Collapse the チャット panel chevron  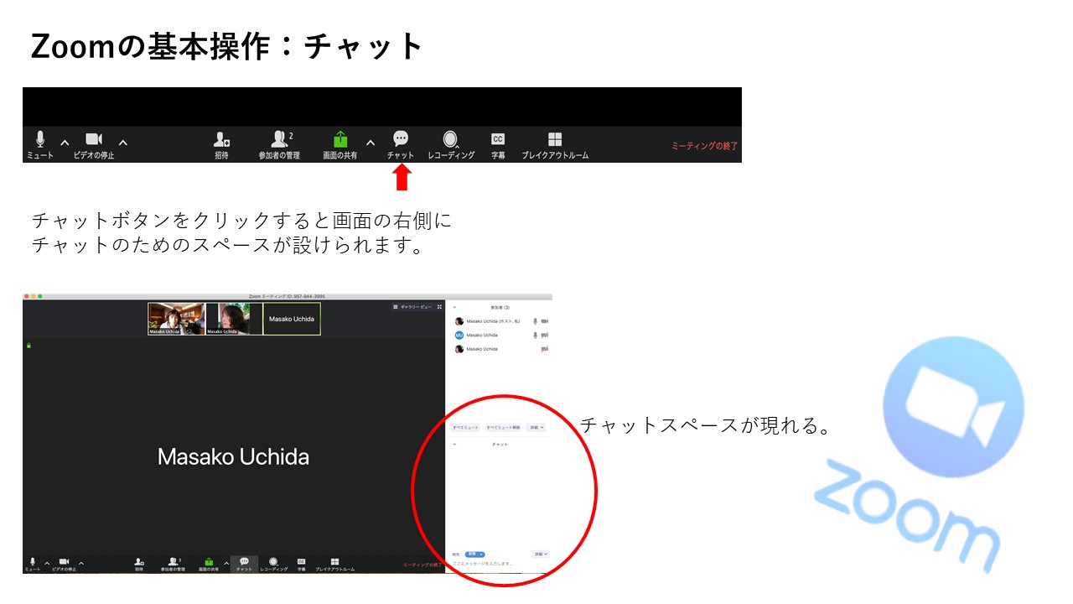click(455, 444)
